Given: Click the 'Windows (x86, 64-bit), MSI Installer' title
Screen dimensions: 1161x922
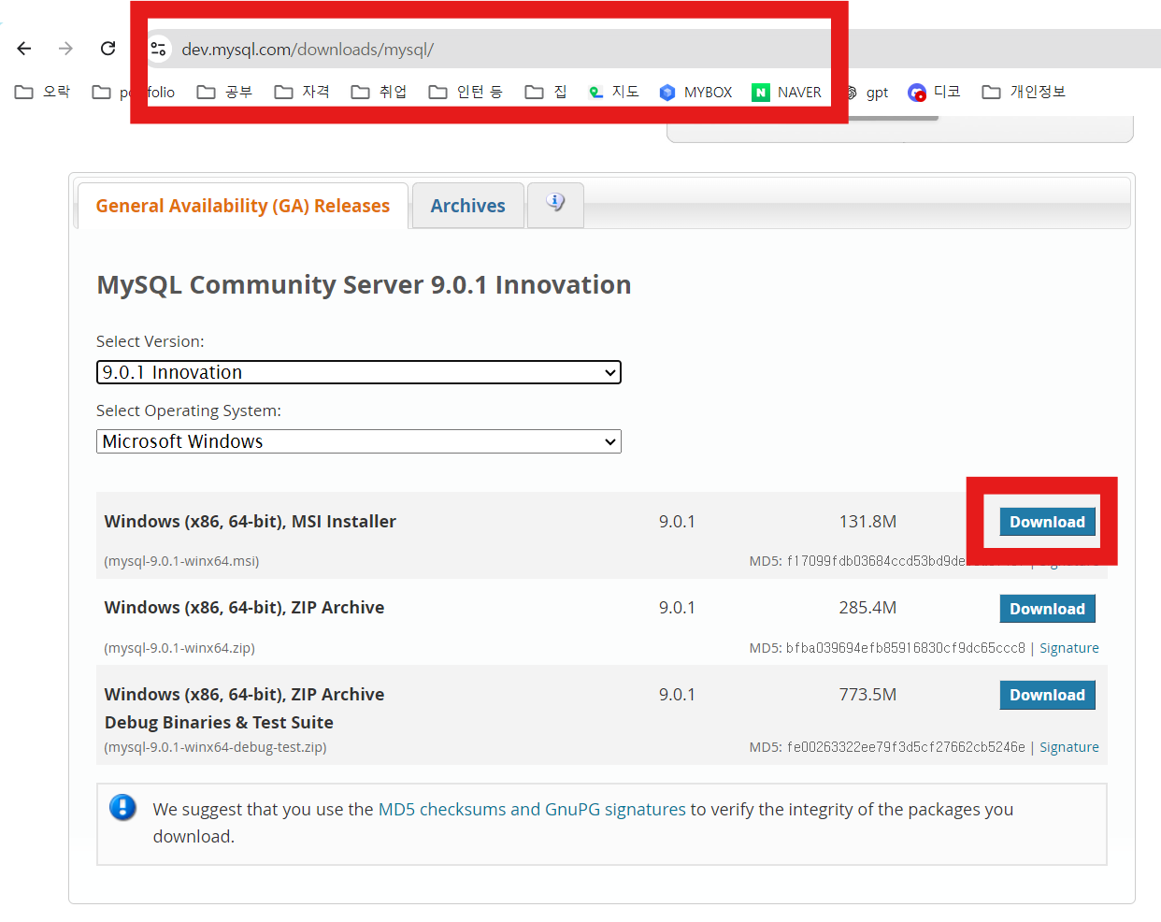Looking at the screenshot, I should (x=251, y=521).
